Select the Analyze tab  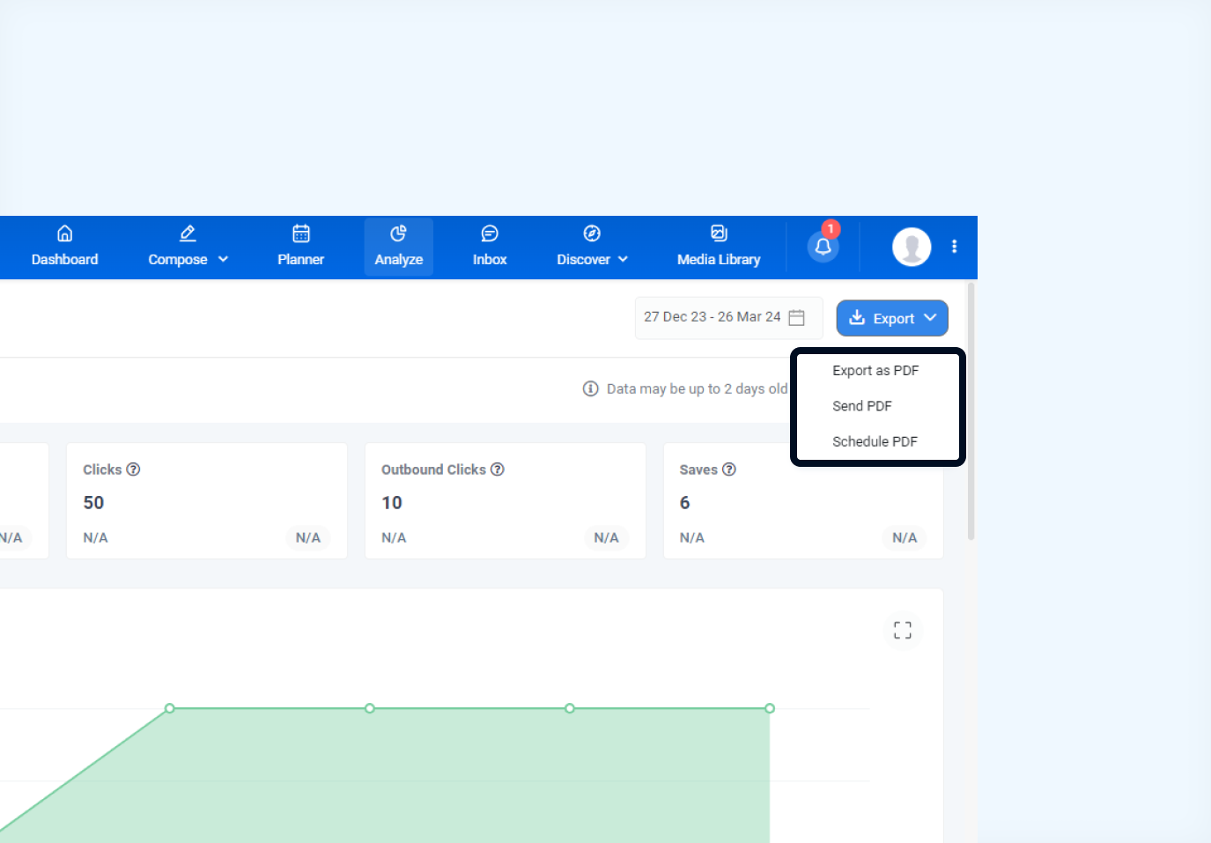point(398,247)
